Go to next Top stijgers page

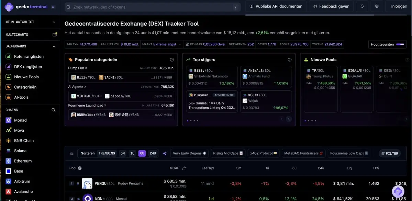click(289, 119)
